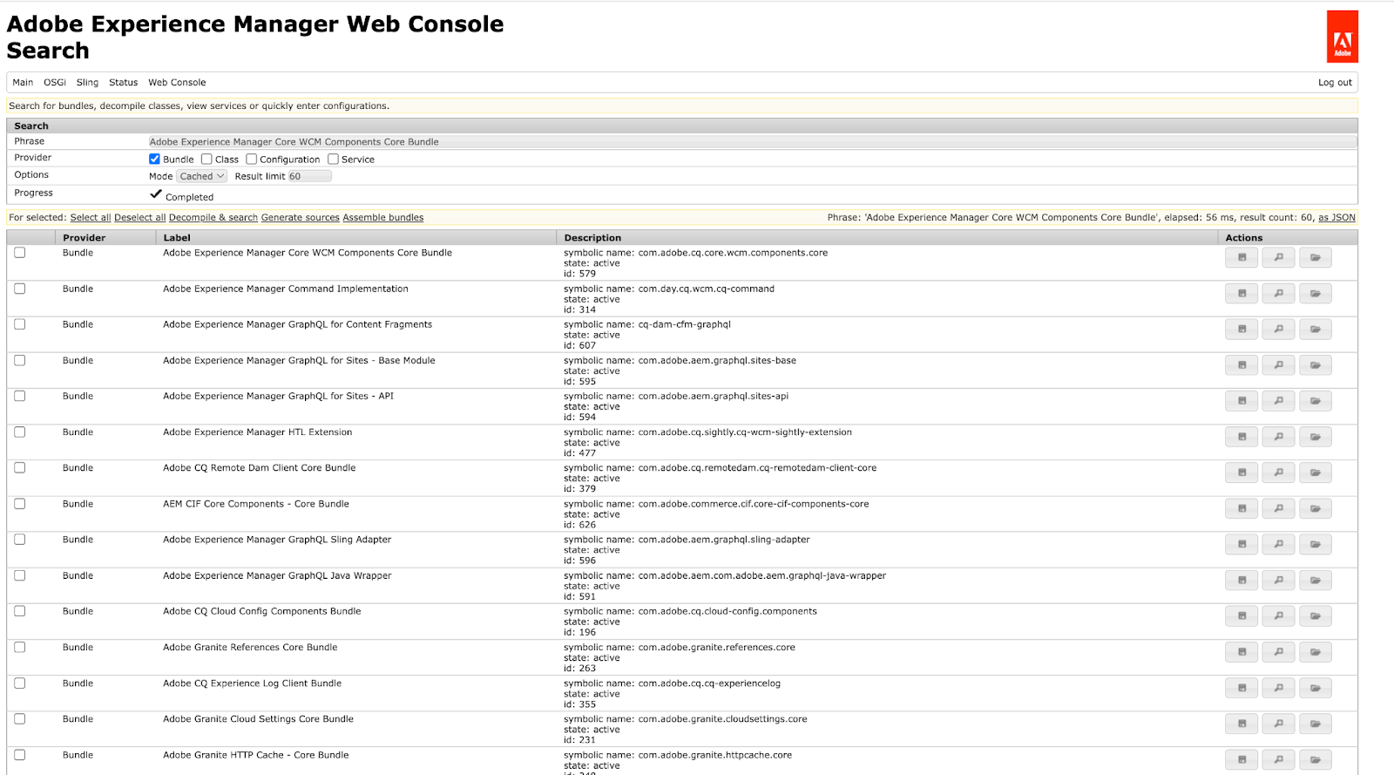1394x775 pixels.
Task: Click the Log out link
Action: 1335,83
